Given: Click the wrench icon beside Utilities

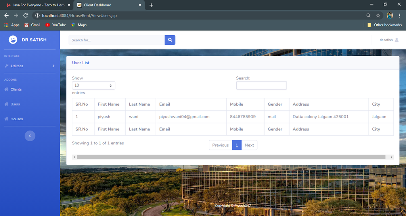Looking at the screenshot, I should (x=6, y=66).
